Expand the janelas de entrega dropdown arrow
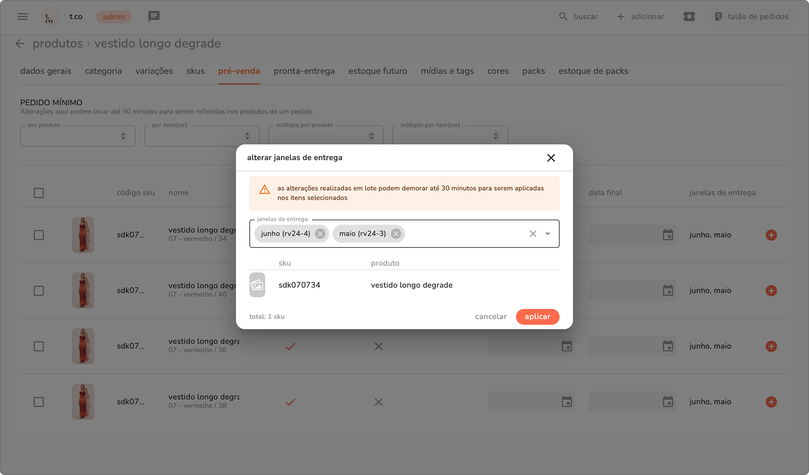 548,234
